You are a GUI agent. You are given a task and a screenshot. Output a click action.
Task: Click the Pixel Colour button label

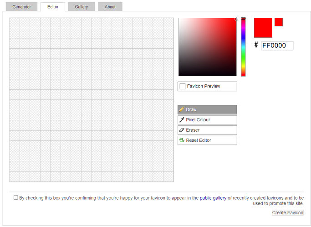pyautogui.click(x=198, y=120)
